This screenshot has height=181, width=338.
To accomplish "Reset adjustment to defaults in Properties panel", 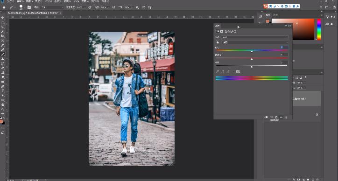I will tap(276, 117).
